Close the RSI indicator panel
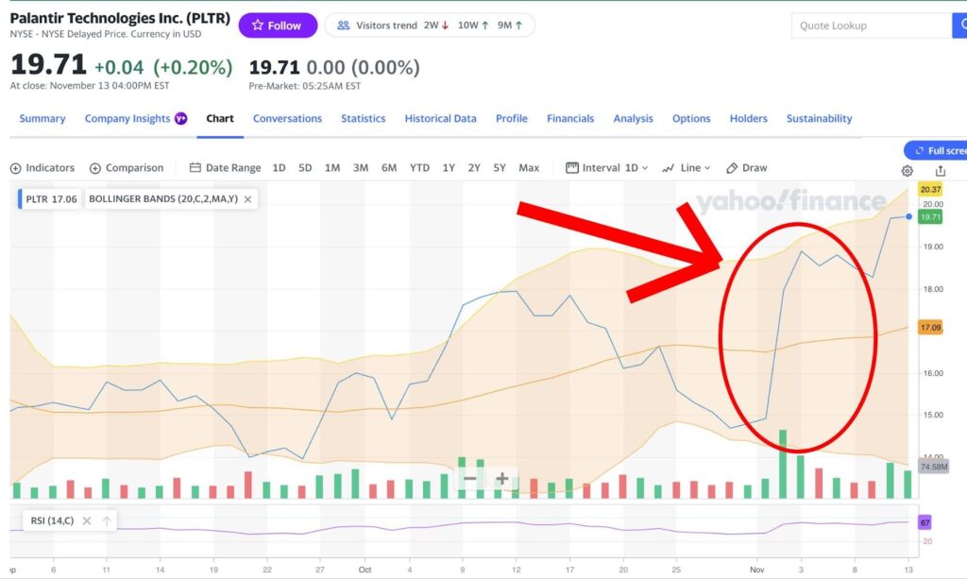The image size is (967, 579). pos(86,520)
